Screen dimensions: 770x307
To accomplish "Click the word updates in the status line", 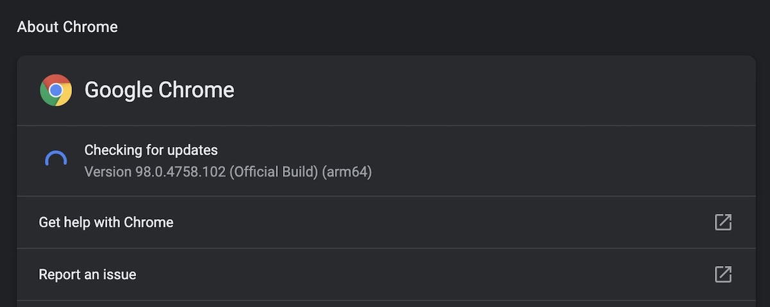I will (x=193, y=150).
